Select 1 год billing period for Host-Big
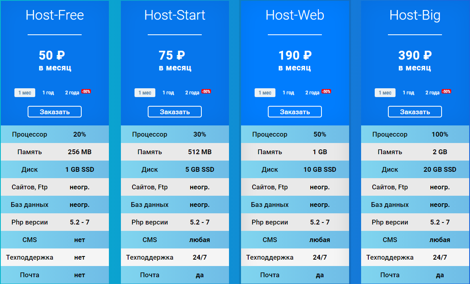Screen dimensions: 470x284 (x=408, y=92)
